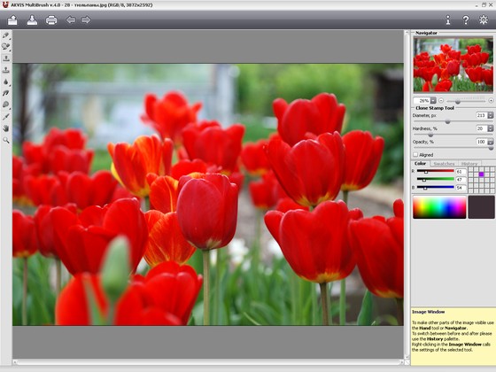Undo the last action with the left arrow
The image size is (496, 372).
click(x=71, y=19)
